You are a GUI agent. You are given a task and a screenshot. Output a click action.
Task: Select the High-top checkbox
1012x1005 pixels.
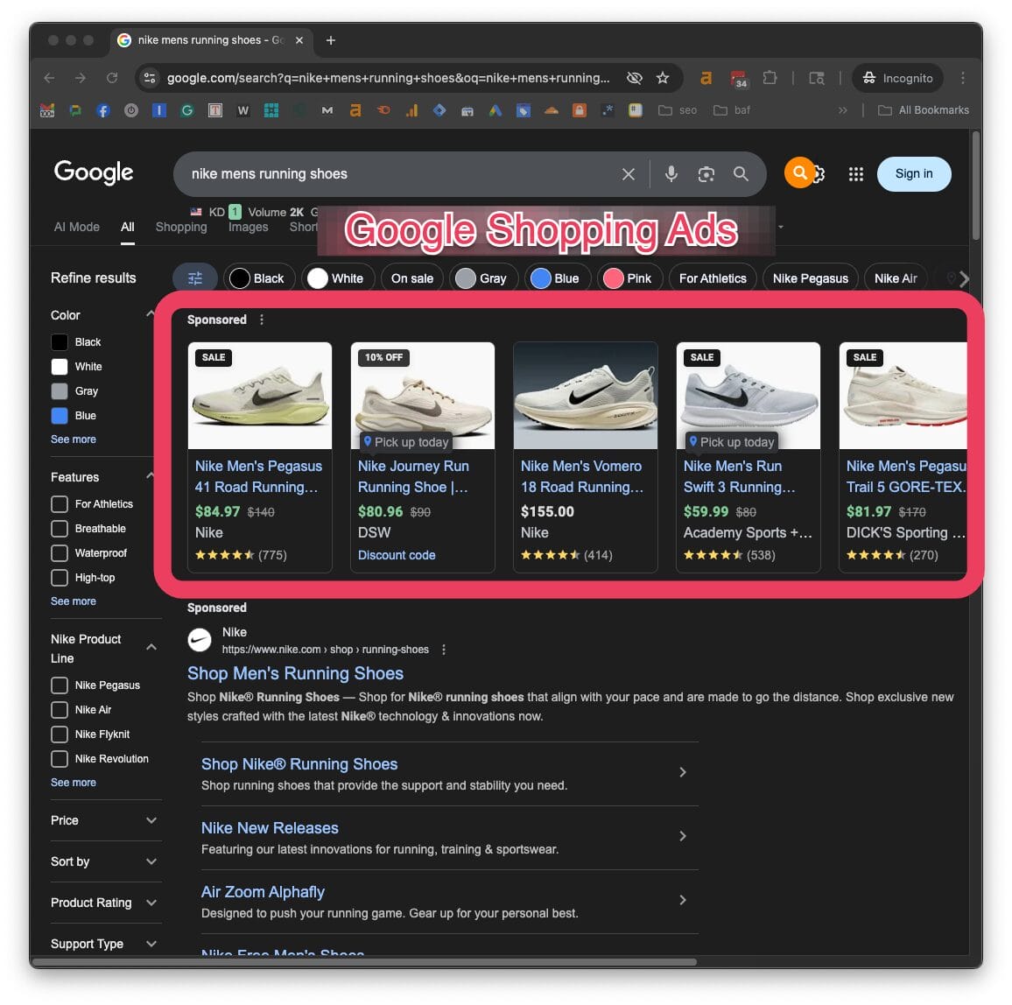point(60,578)
